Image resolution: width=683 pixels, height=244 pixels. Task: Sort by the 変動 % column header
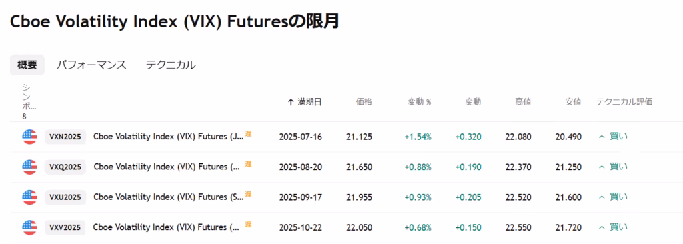(x=419, y=102)
